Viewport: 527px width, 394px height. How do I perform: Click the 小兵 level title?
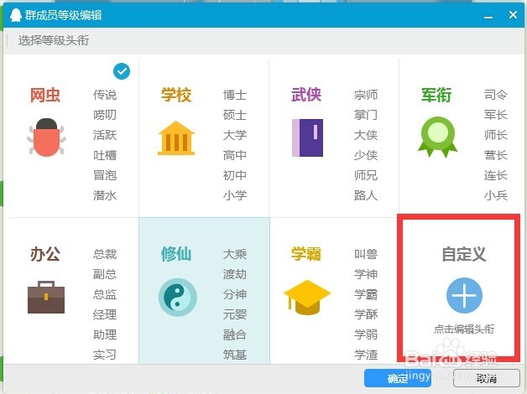pyautogui.click(x=496, y=195)
